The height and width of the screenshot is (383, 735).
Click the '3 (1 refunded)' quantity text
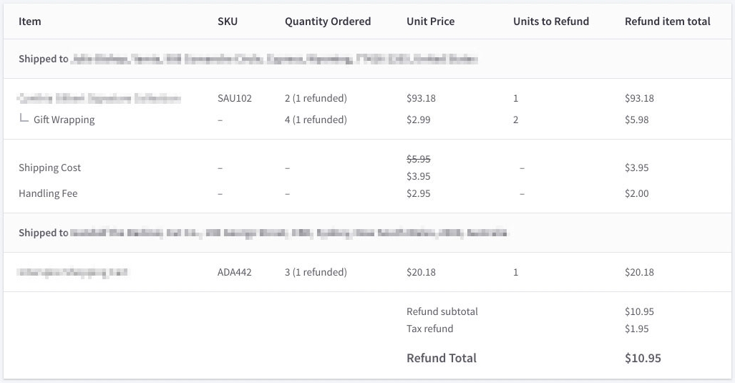coord(316,272)
